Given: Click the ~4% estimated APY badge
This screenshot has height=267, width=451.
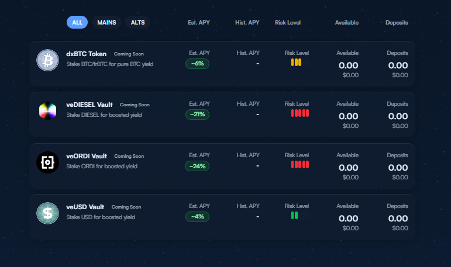Looking at the screenshot, I should point(197,217).
